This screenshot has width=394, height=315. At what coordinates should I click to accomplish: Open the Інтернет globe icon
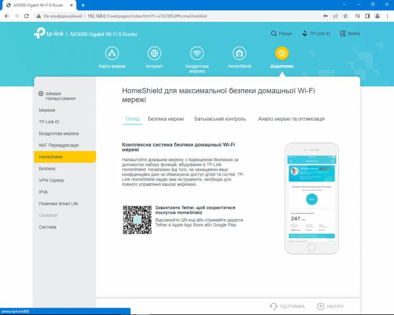coord(154,53)
